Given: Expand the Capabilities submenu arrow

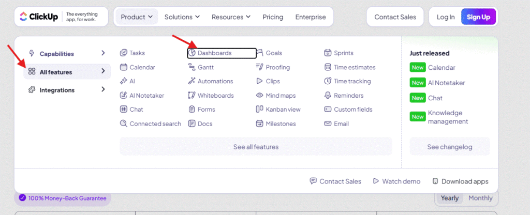Looking at the screenshot, I should click(103, 53).
